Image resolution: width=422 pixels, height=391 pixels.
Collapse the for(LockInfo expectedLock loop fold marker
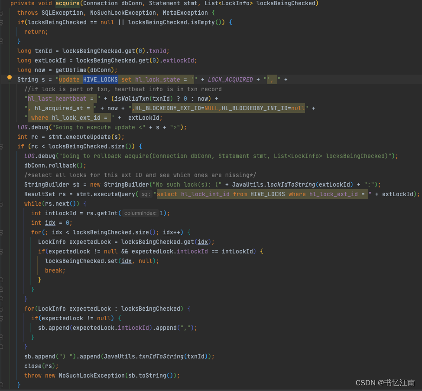coord(1,309)
